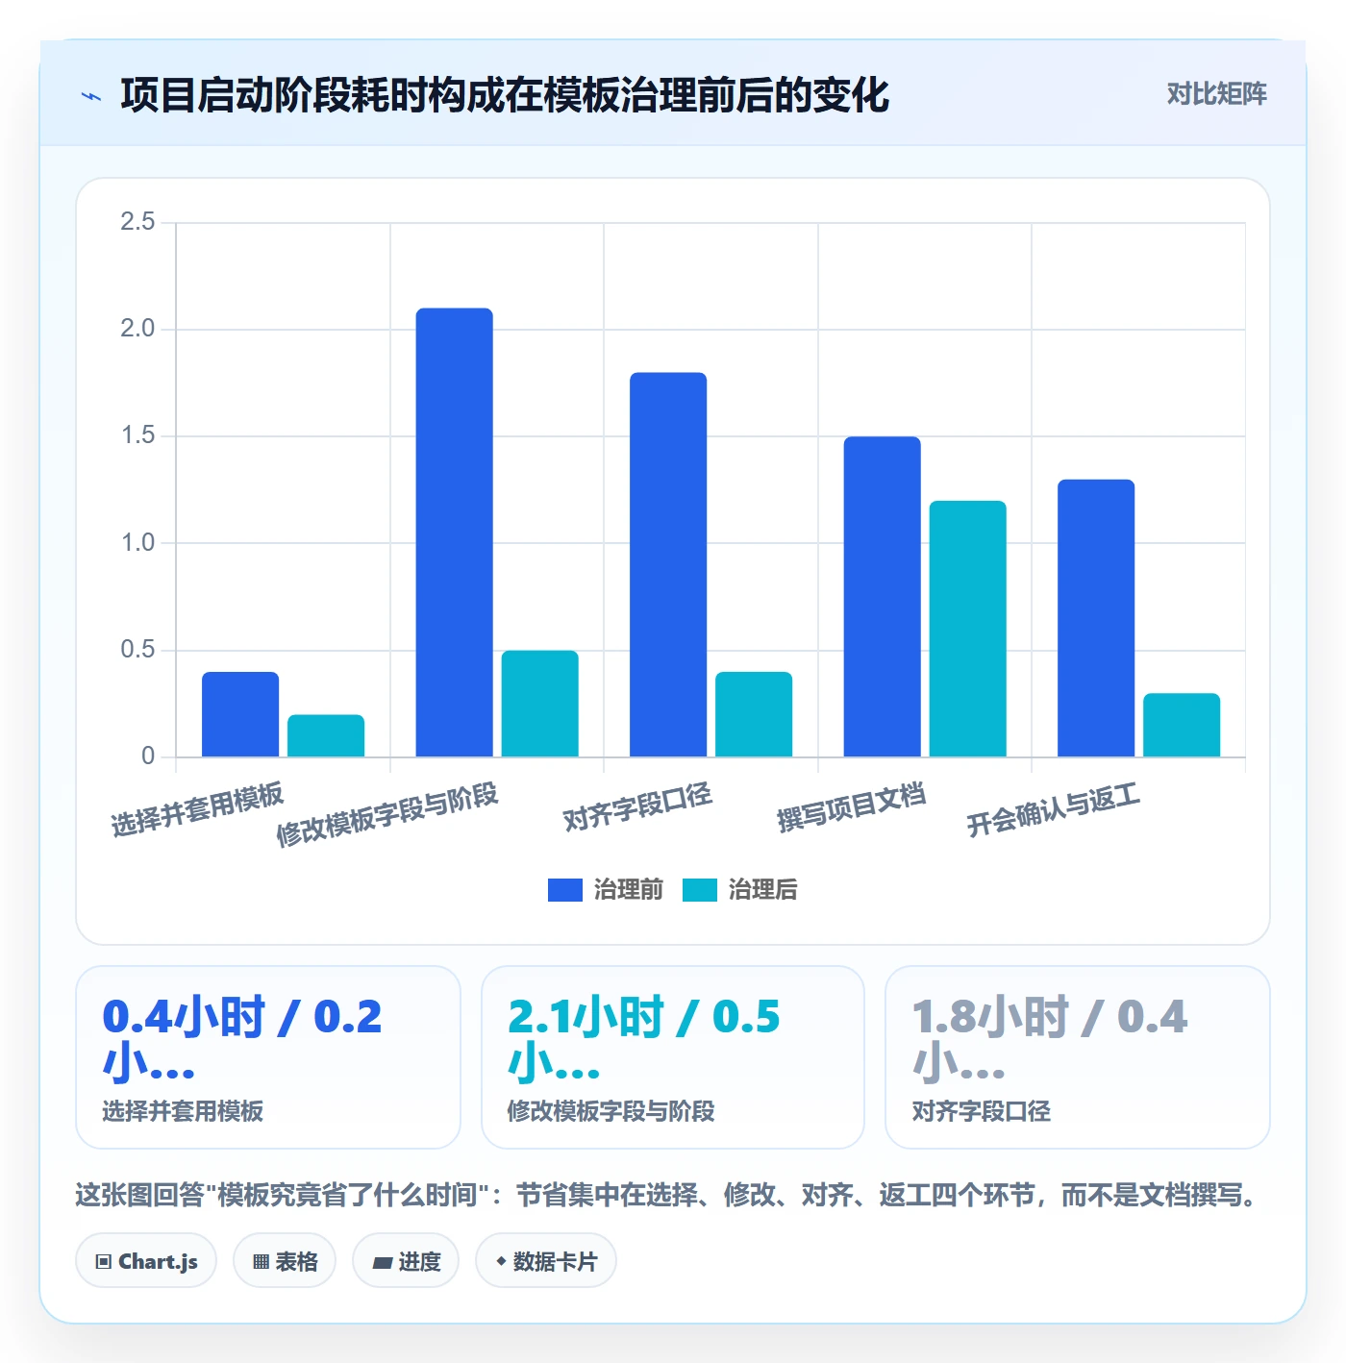Click the 治理后 legend label text
This screenshot has height=1363, width=1346.
pyautogui.click(x=763, y=890)
